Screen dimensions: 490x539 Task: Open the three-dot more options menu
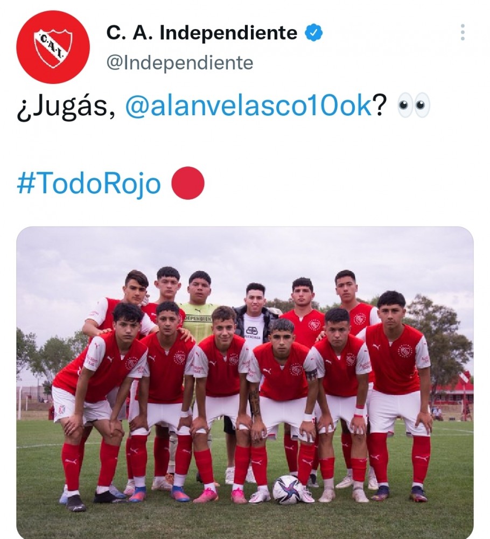pos(463,32)
